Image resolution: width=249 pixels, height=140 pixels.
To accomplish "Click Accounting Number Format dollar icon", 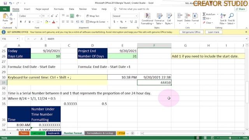I will pos(114,22).
